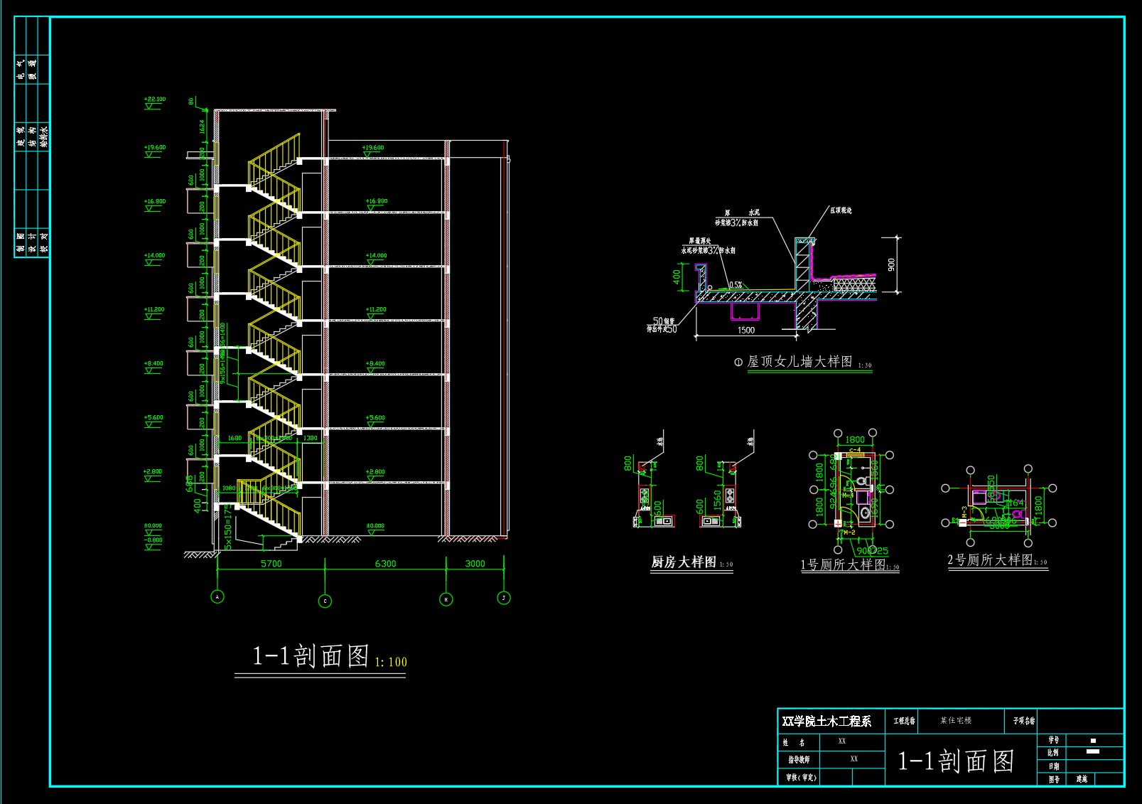
Task: Click the 5700 dimension text
Action: [x=271, y=564]
